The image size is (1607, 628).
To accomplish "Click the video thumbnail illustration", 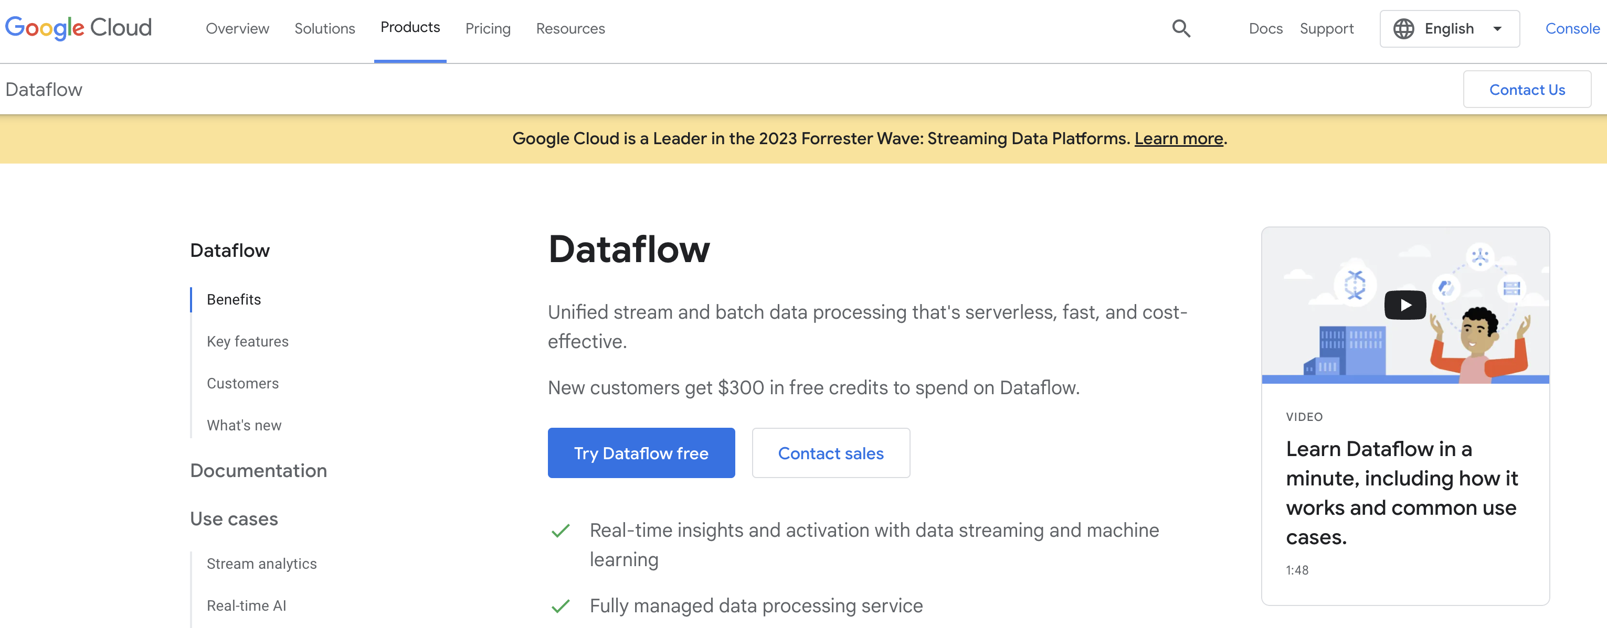I will [1405, 305].
